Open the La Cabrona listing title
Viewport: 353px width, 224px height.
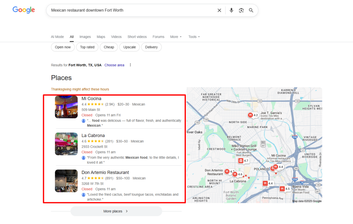point(93,135)
